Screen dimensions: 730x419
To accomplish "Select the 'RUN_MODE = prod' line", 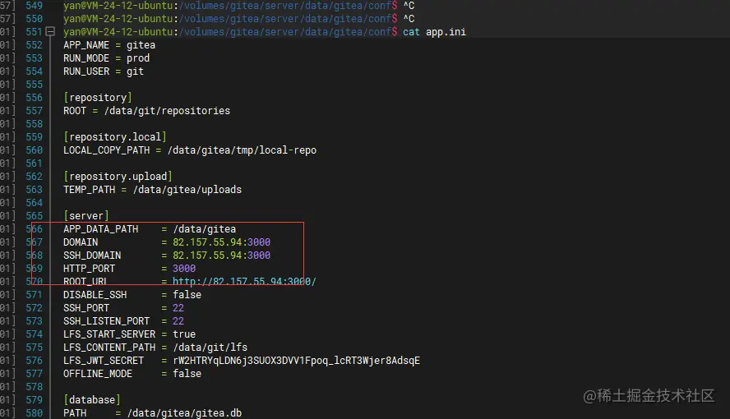I will [x=107, y=58].
